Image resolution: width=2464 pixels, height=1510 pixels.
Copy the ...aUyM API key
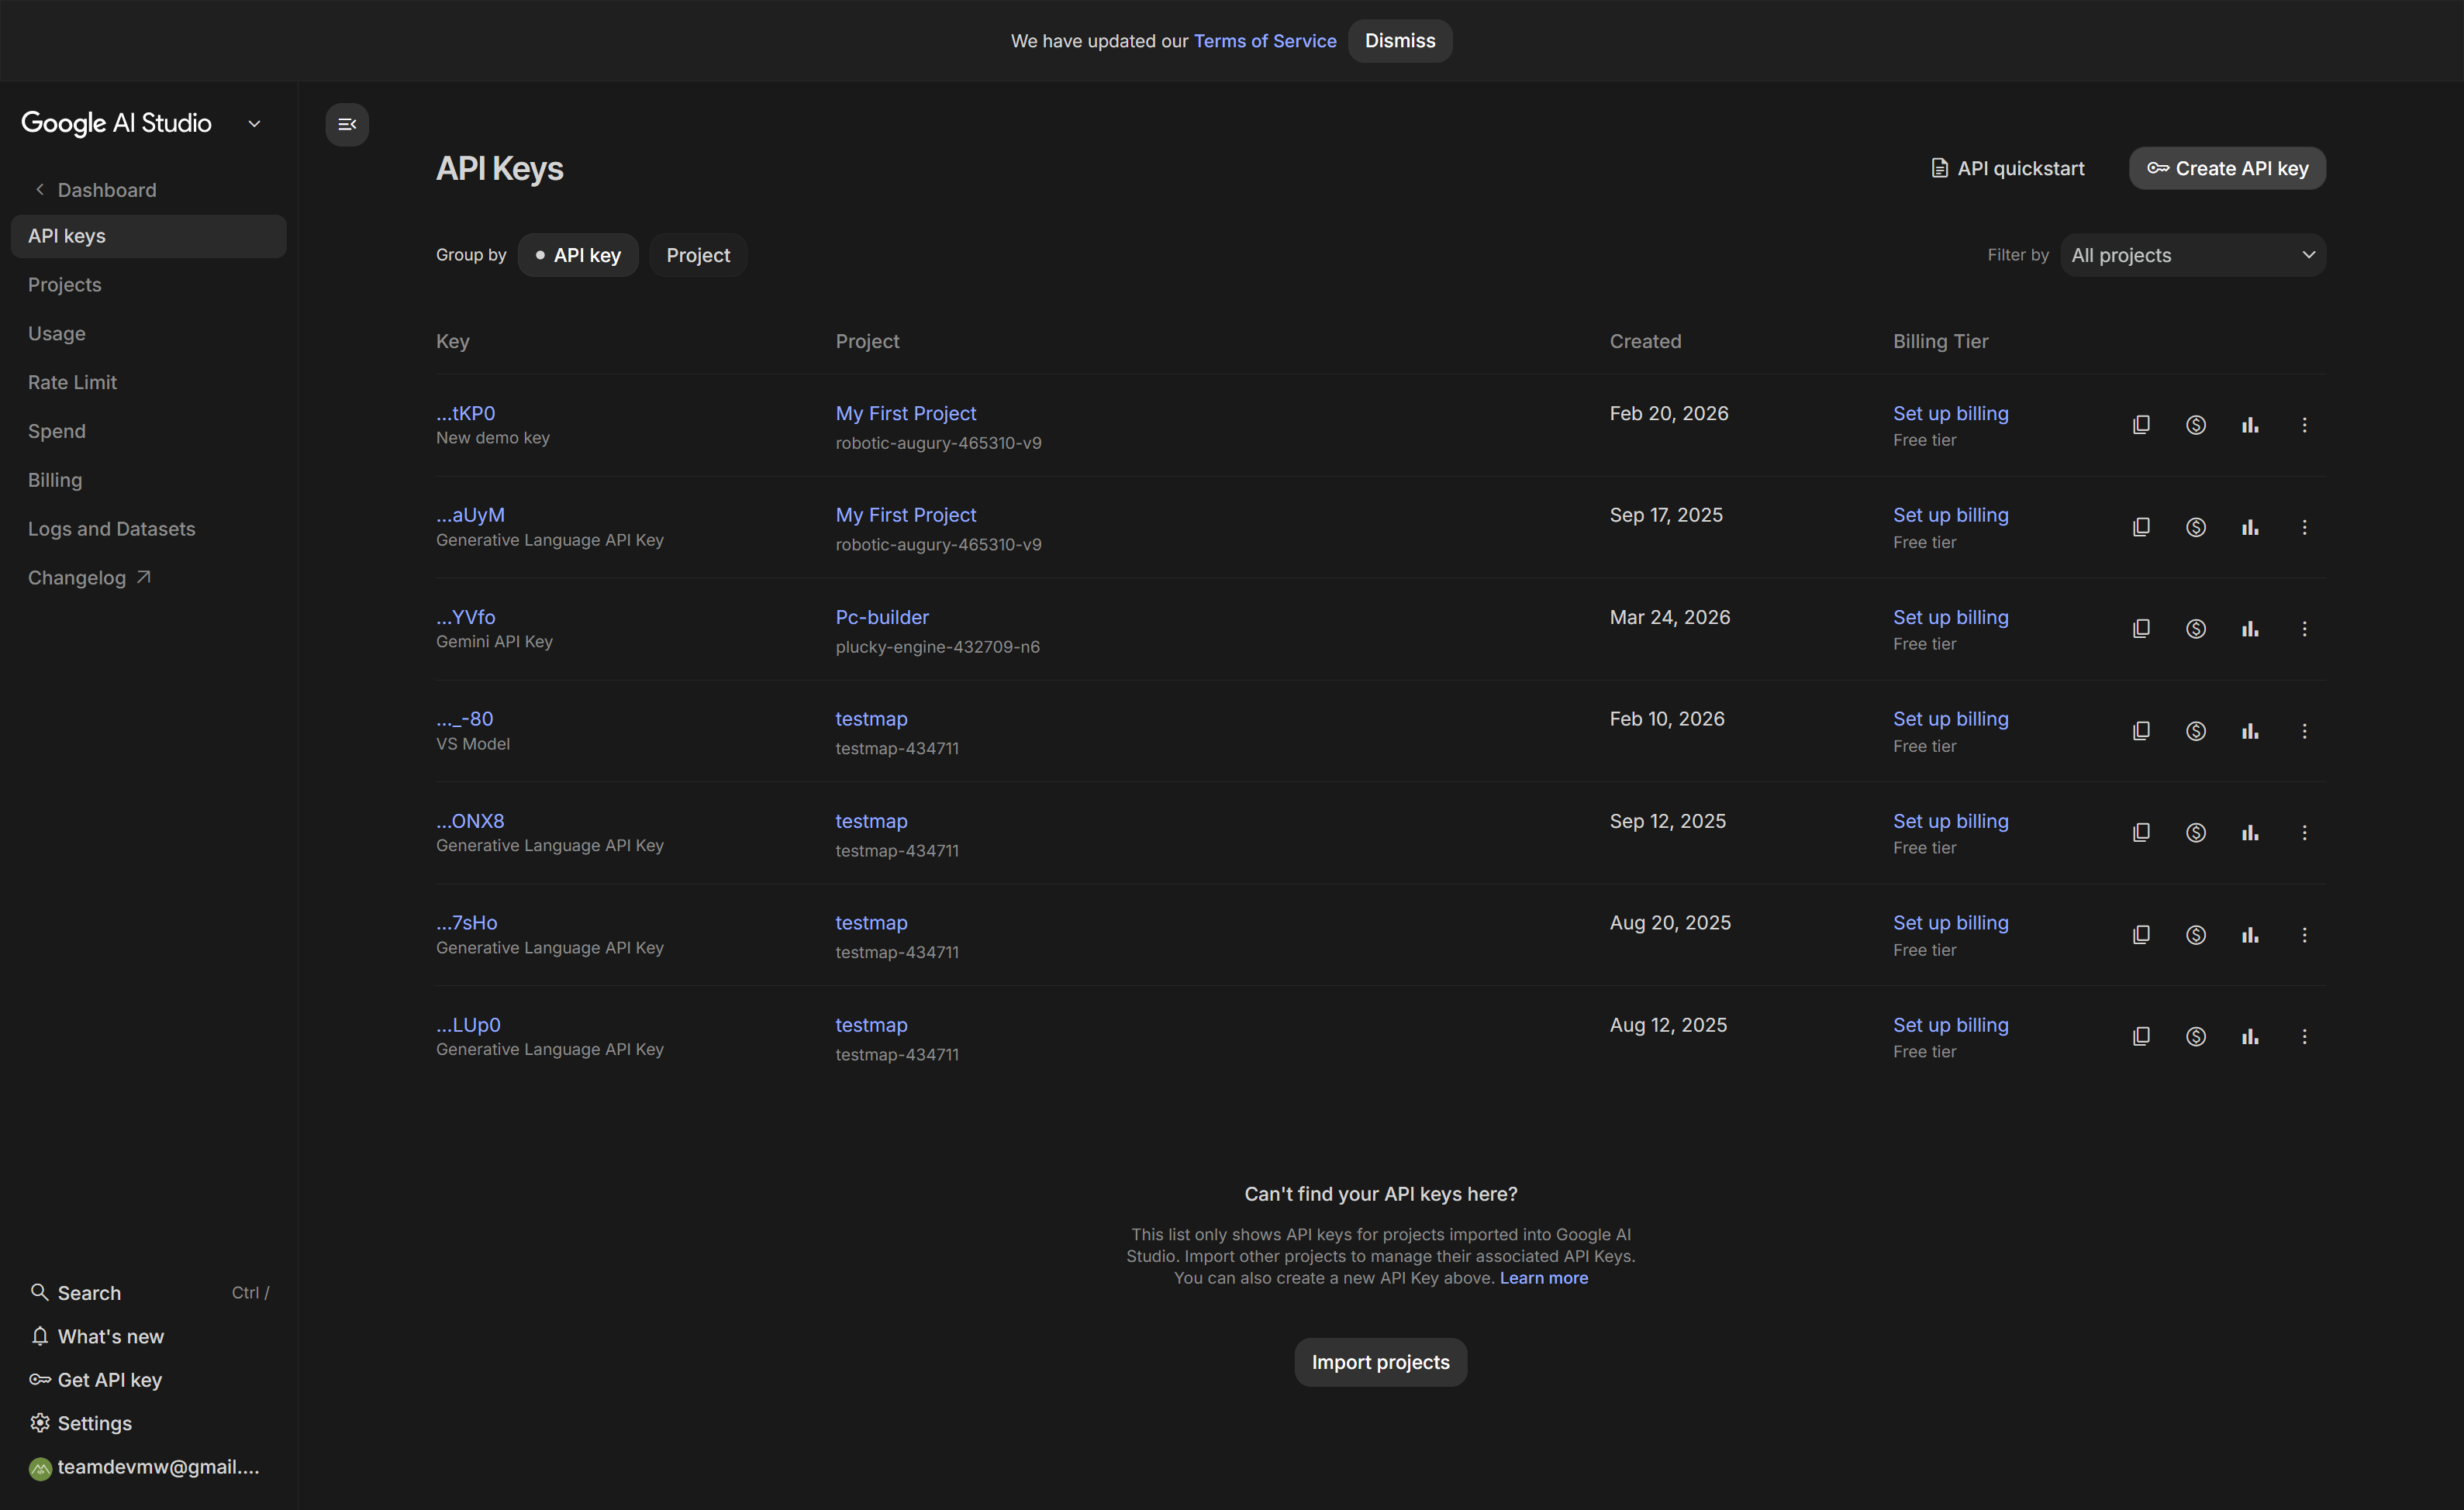coord(2141,527)
